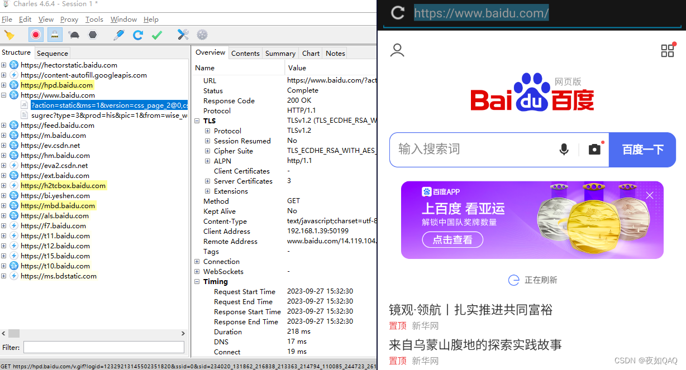Click the 百度一下 search button

click(642, 150)
